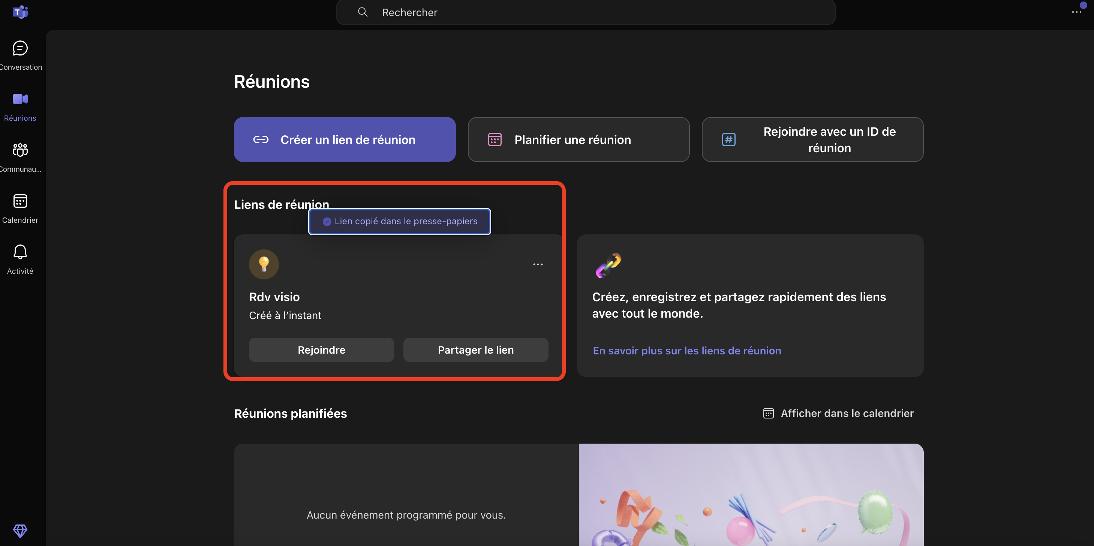
Task: Open the Calendrier sidebar icon
Action: (x=20, y=201)
